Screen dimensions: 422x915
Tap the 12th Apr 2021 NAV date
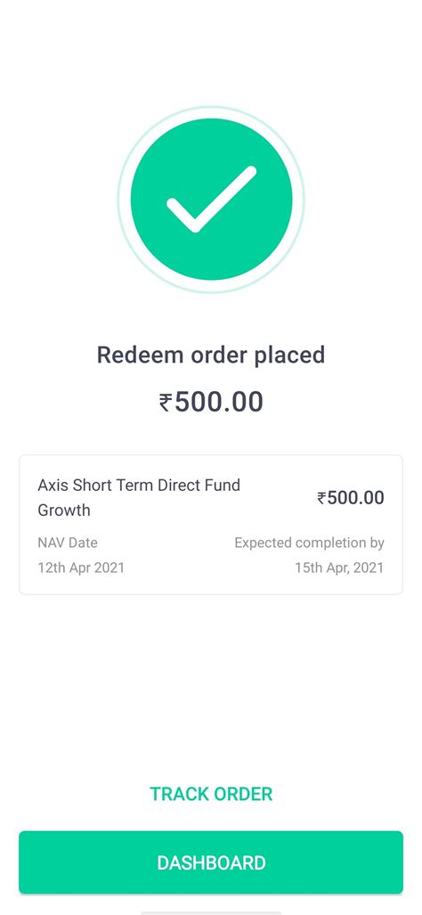[x=81, y=568]
